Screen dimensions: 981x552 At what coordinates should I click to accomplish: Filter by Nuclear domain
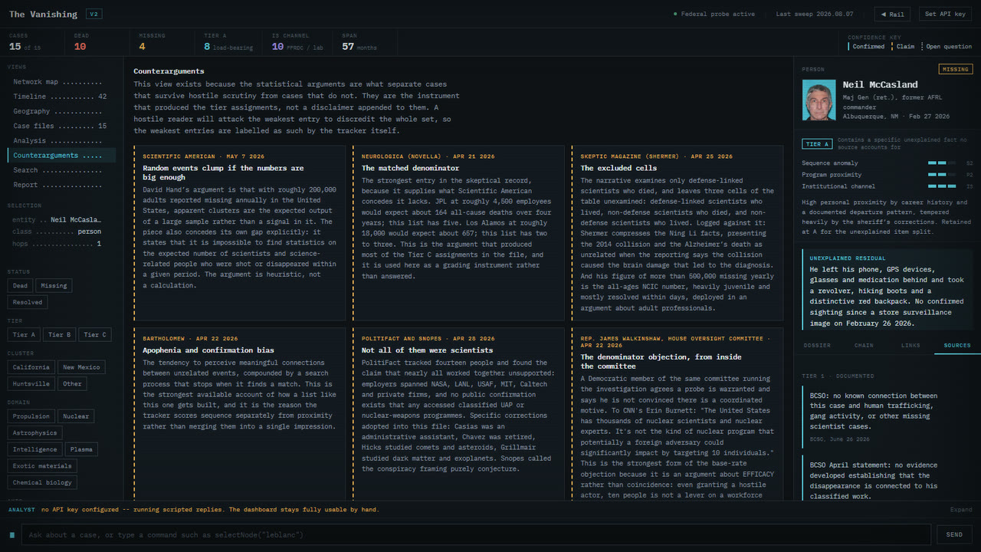tap(76, 416)
